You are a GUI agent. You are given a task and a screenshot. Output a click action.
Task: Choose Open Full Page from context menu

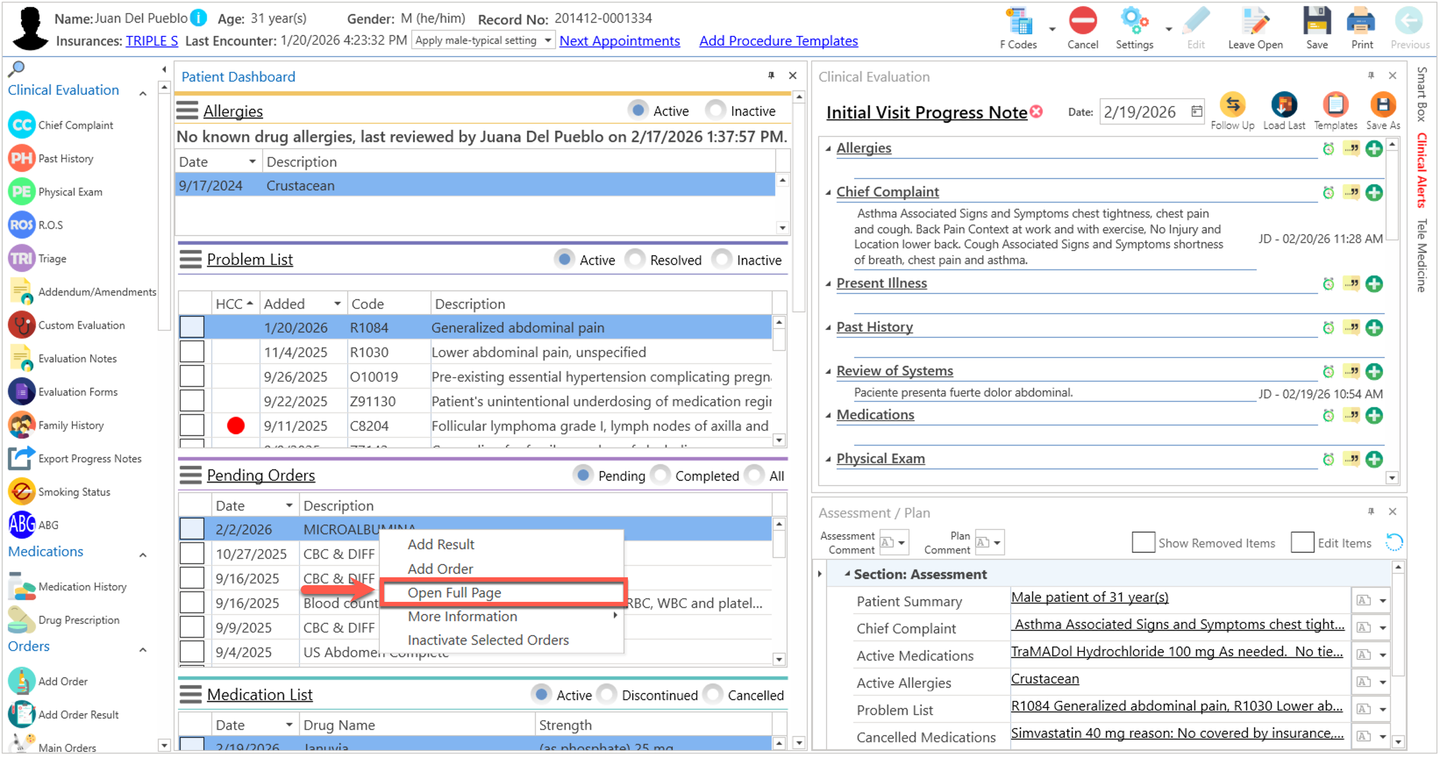point(454,593)
